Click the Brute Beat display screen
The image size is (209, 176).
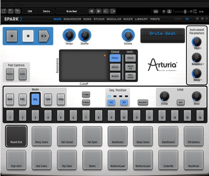163,35
